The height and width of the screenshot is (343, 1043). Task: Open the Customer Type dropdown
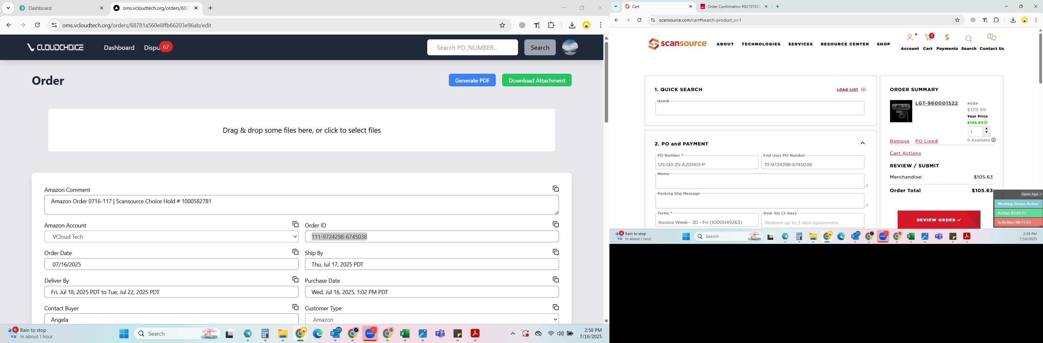[432, 319]
